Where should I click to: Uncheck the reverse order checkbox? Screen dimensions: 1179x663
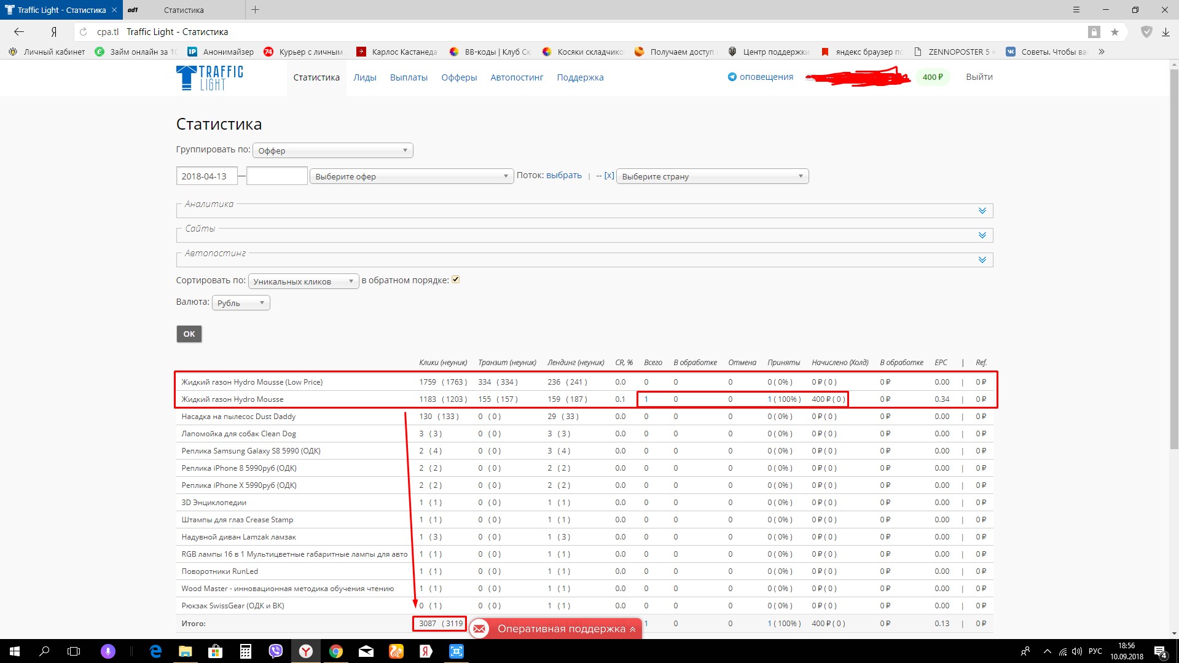coord(456,280)
